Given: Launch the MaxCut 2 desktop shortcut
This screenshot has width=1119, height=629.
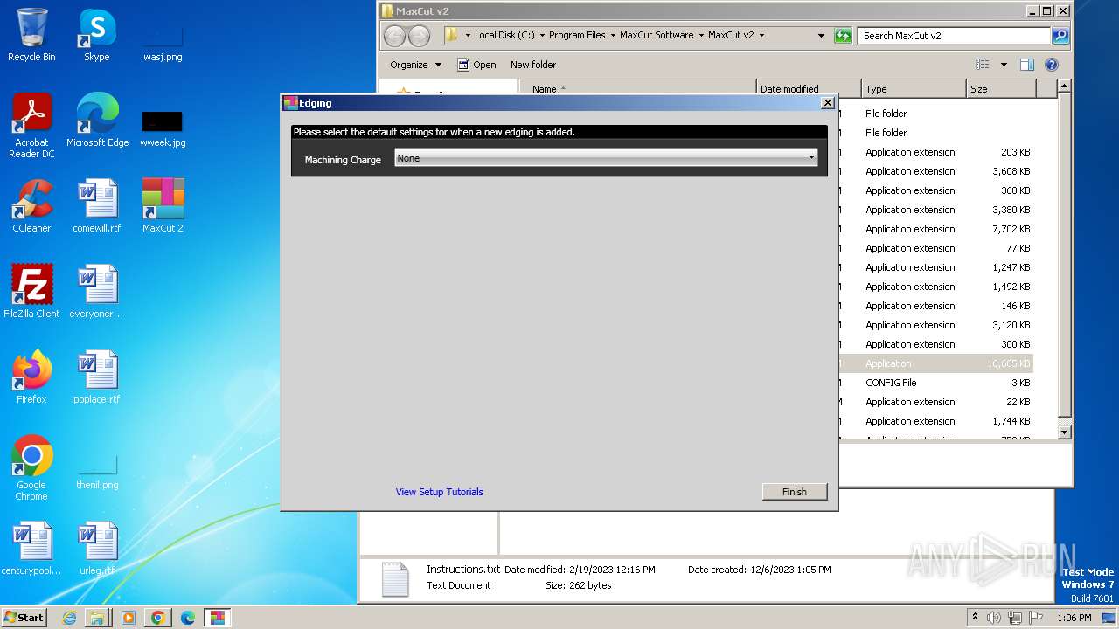Looking at the screenshot, I should [x=163, y=206].
